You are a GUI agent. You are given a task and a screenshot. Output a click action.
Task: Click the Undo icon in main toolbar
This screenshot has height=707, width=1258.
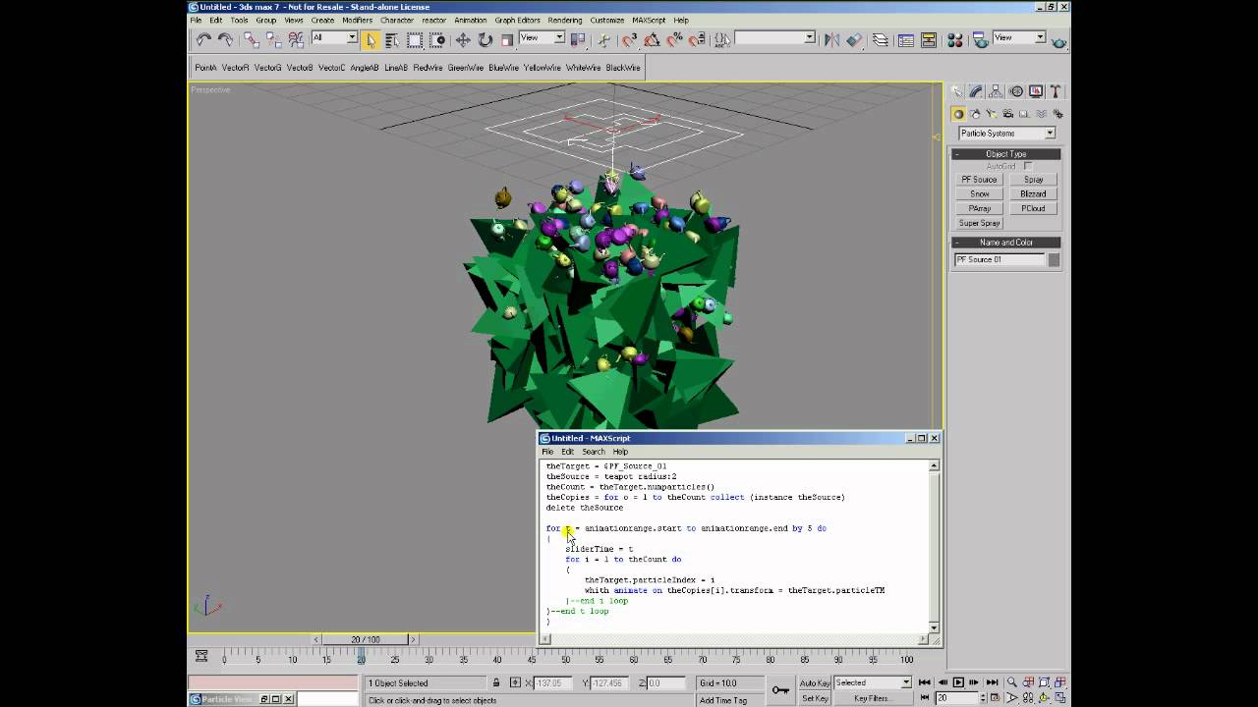pyautogui.click(x=203, y=40)
